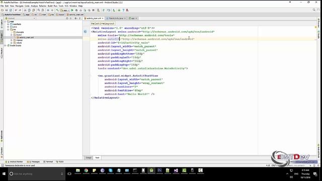Image resolution: width=322 pixels, height=181 pixels.
Task: Click the Project Structure toolbar icon
Action: pyautogui.click(x=109, y=10)
